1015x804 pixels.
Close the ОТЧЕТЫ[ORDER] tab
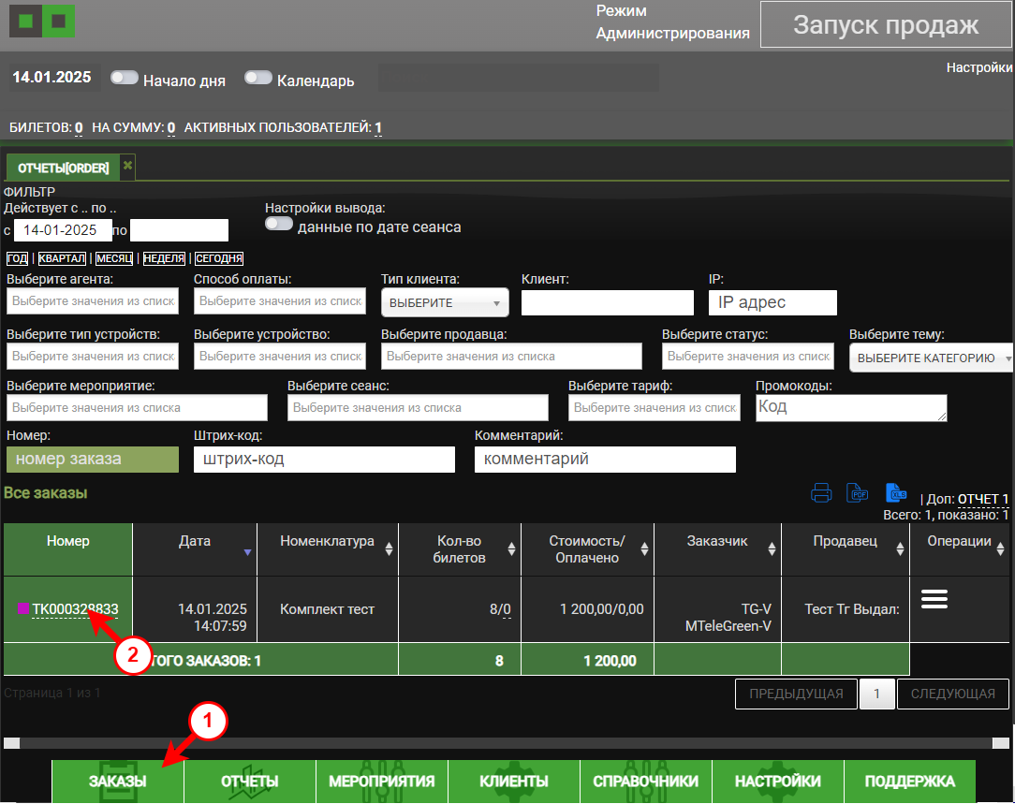coord(128,166)
